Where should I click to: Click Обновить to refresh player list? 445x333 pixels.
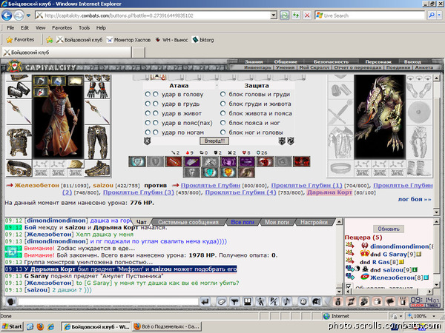click(389, 229)
